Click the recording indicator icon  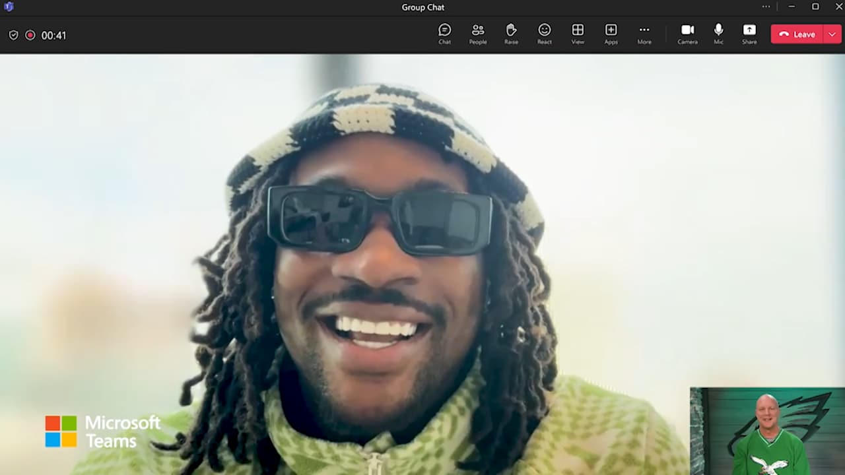[30, 35]
